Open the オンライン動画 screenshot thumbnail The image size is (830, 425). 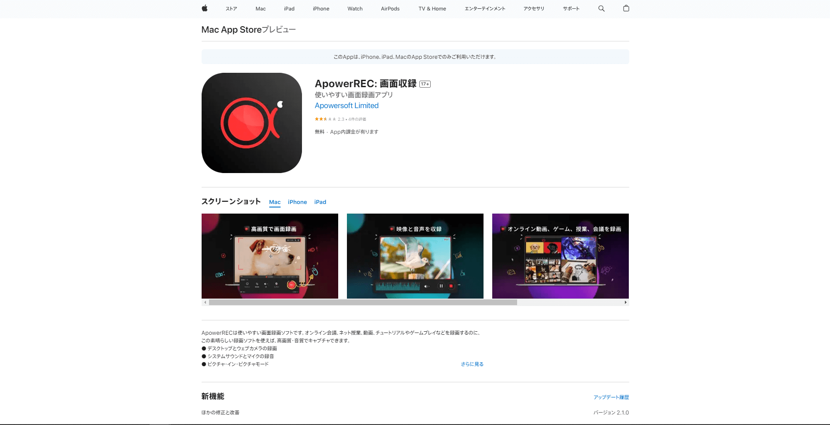tap(560, 256)
